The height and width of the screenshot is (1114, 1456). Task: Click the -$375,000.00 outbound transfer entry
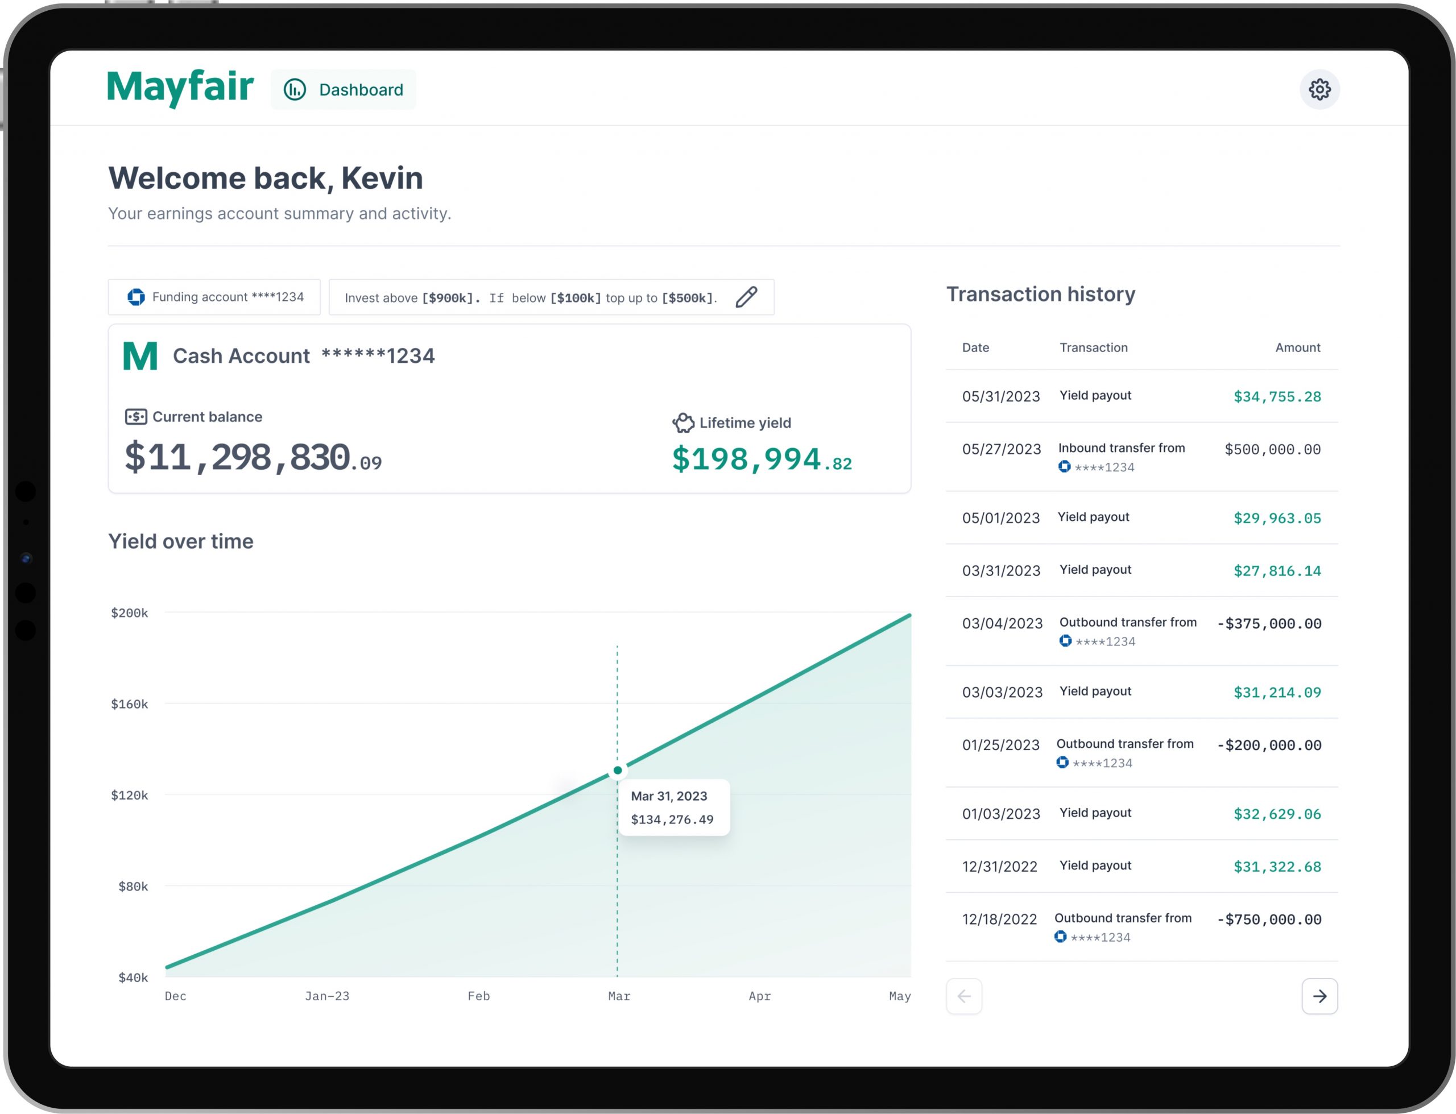click(1268, 623)
